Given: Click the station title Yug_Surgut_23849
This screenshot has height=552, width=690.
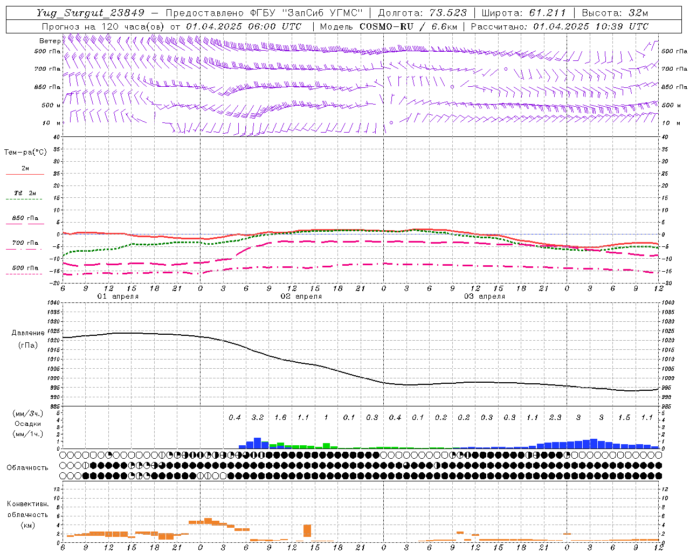Looking at the screenshot, I should click(x=90, y=13).
